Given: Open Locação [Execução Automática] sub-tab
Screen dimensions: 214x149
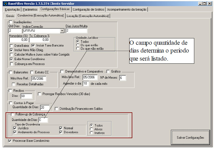Looking at the screenshot, I should pyautogui.click(x=88, y=16).
